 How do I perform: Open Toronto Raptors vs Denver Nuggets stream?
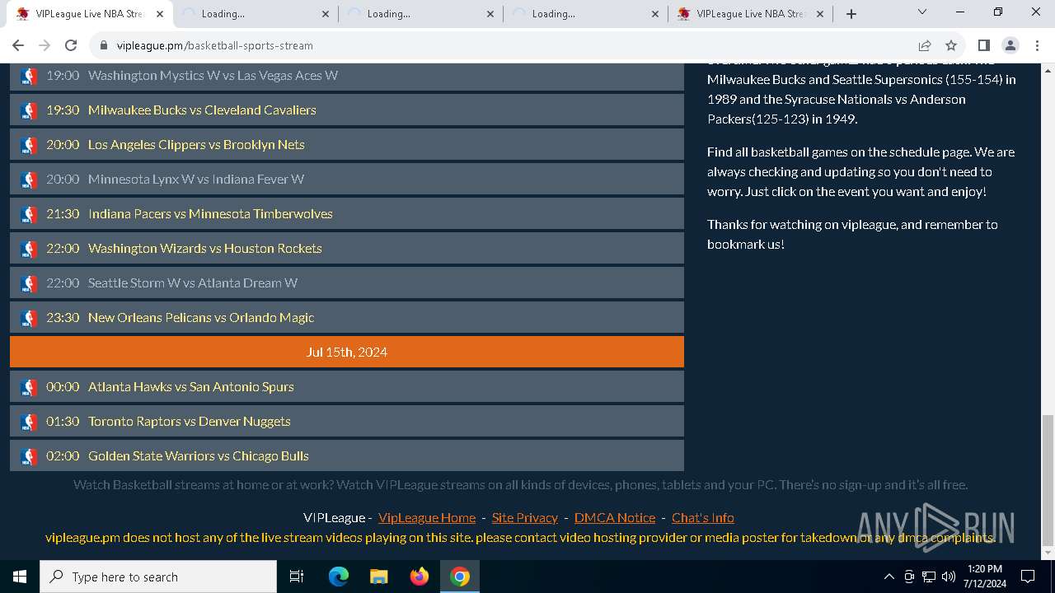point(190,422)
